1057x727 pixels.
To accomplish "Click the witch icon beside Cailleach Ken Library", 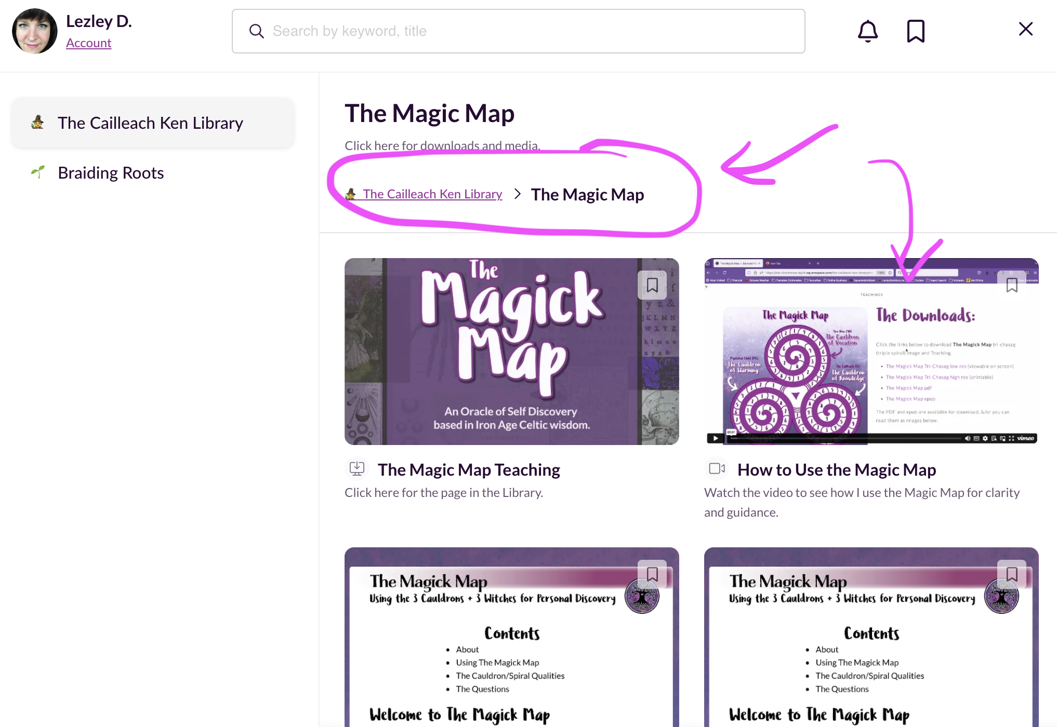I will coord(37,123).
